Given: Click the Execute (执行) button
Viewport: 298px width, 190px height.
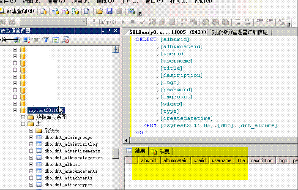Looking at the screenshot, I should click(x=104, y=22).
